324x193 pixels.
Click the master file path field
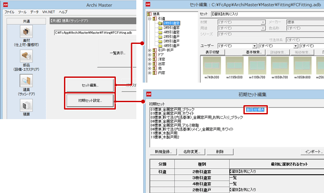(x=95, y=33)
